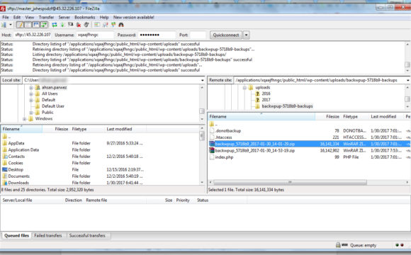
Task: Click New version available! menu item
Action: click(x=134, y=17)
